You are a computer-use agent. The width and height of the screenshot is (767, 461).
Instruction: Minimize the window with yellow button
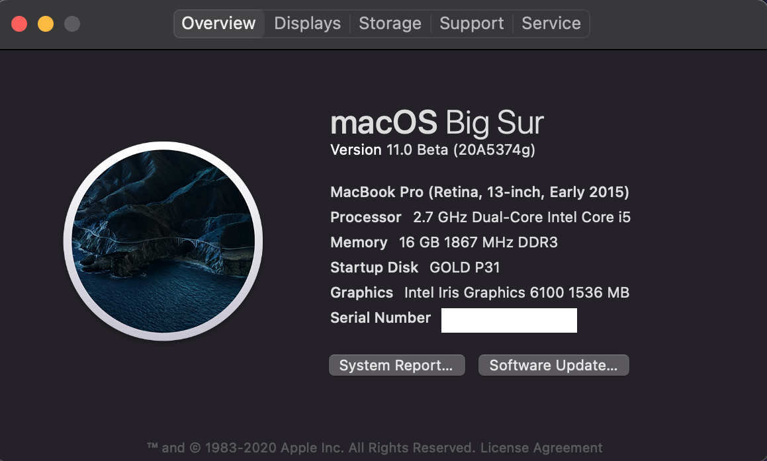click(46, 23)
